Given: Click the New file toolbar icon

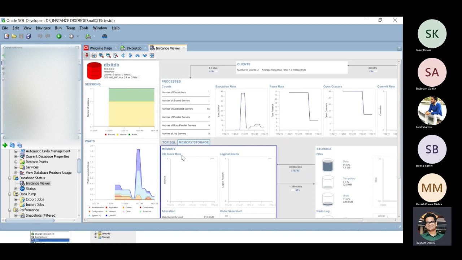Looking at the screenshot, I should tap(6, 36).
